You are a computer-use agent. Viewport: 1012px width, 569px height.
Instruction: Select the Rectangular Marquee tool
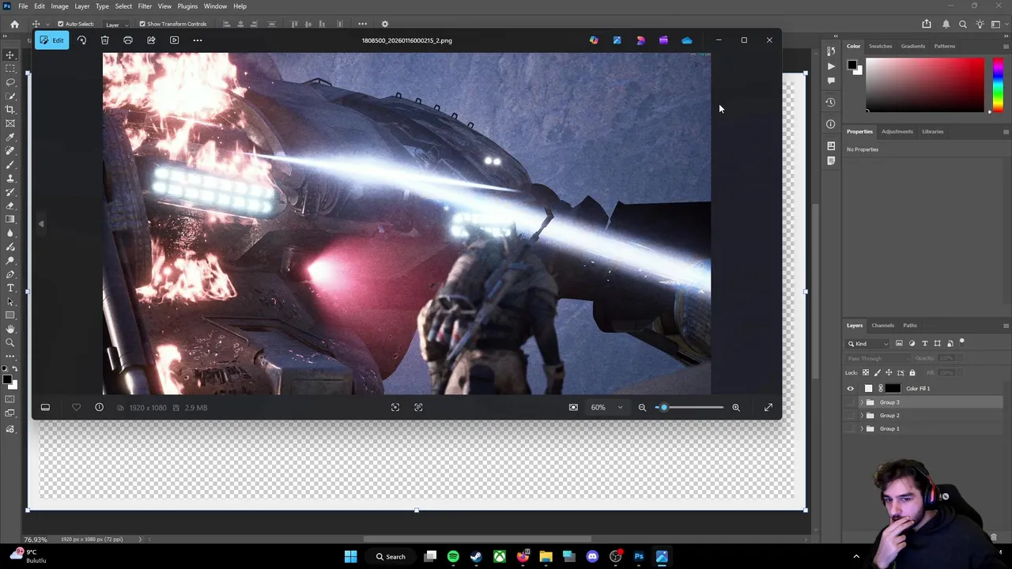(x=10, y=69)
